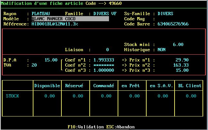
Task: Click the Coef n°3 value 1.000000
Action: tap(104, 70)
